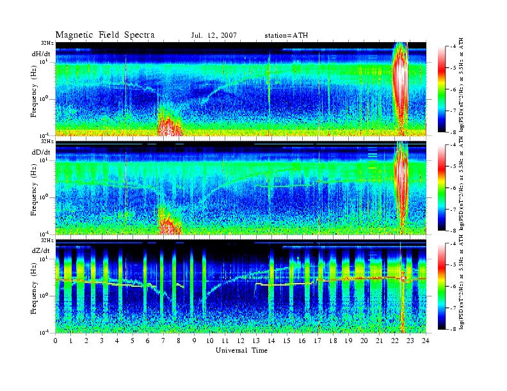Click the 32Hz label of dZ/dt panel
The width and height of the screenshot is (507, 391).
[x=47, y=240]
